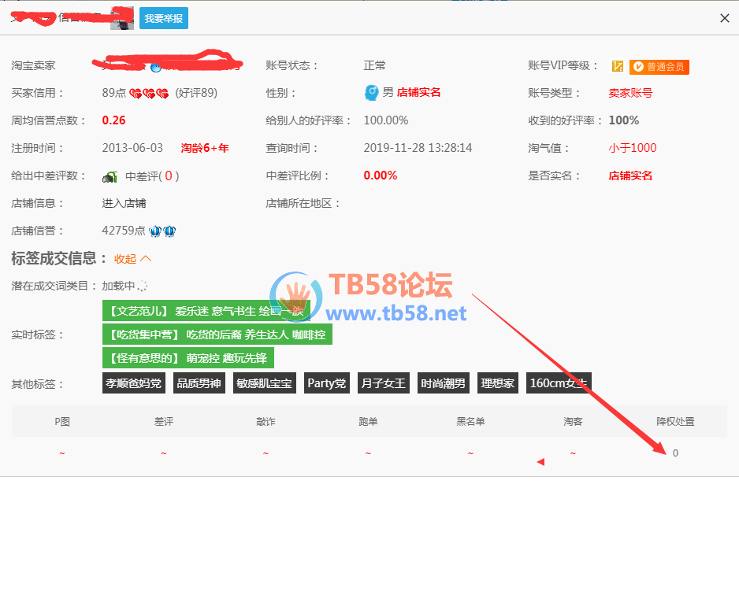The height and width of the screenshot is (595, 739).
Task: Click the 敏感肌宝宝 tag
Action: click(265, 383)
